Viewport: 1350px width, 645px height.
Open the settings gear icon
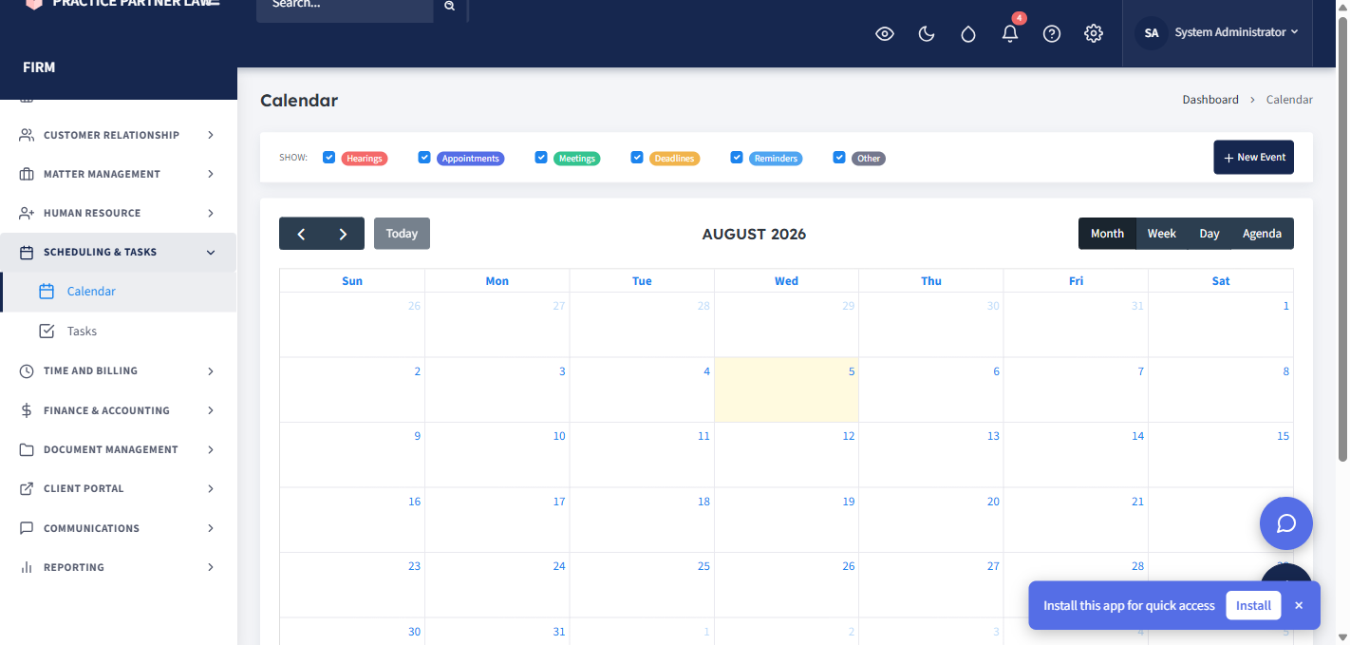1094,34
